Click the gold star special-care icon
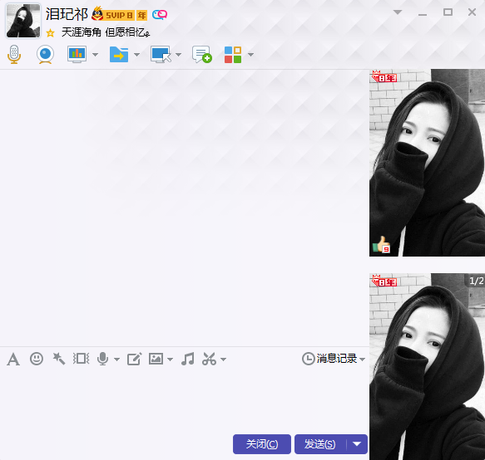 pyautogui.click(x=50, y=32)
